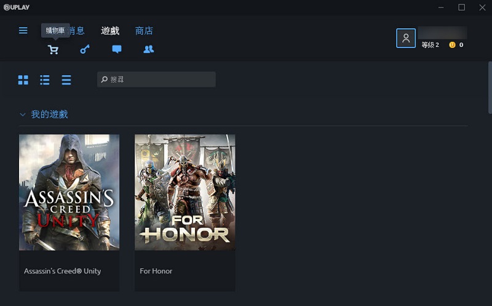Click the gold Units coin icon
This screenshot has width=492, height=306.
pos(452,45)
